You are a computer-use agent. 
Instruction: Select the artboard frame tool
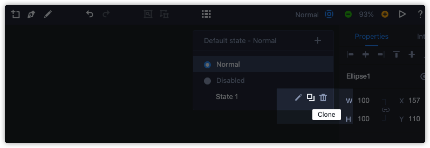15,14
